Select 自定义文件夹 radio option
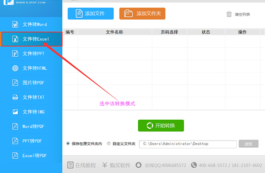Viewport: 265px width, 173px height. (x=109, y=143)
